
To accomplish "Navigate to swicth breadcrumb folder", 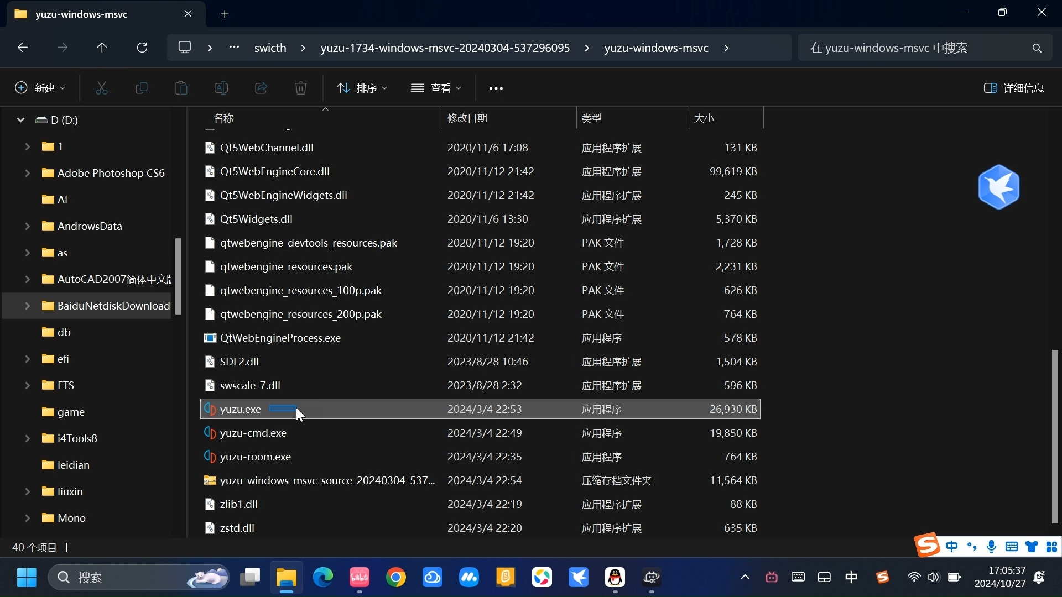I will tap(270, 48).
